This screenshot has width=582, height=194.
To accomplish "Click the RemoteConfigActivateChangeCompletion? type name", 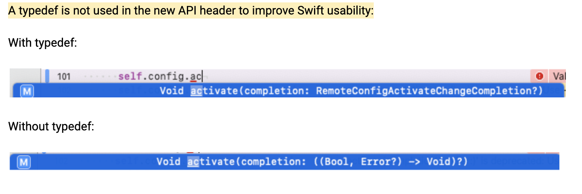I will click(x=429, y=91).
